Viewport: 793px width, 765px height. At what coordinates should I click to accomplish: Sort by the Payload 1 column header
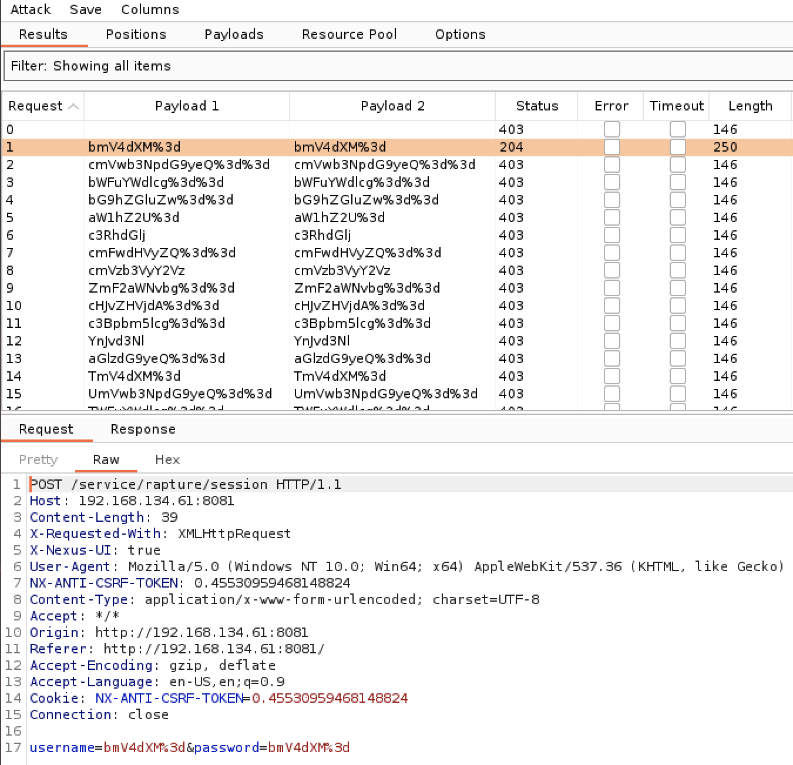point(187,106)
